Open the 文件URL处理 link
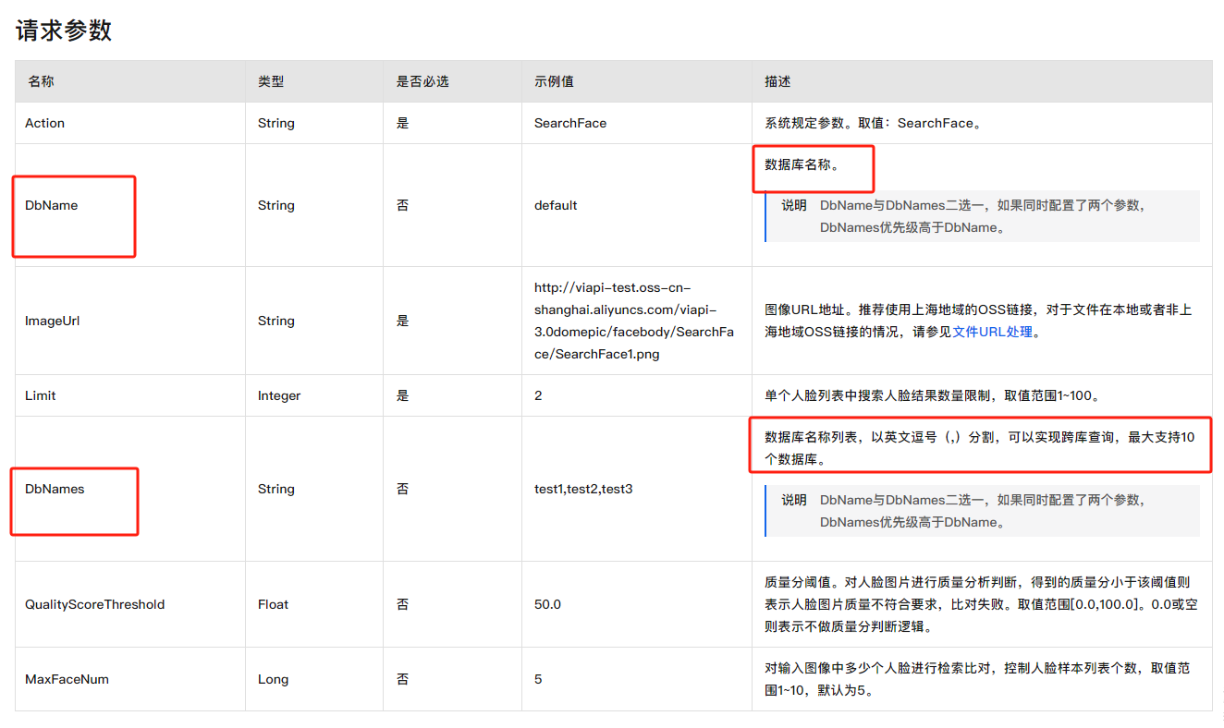The image size is (1224, 728). click(992, 332)
